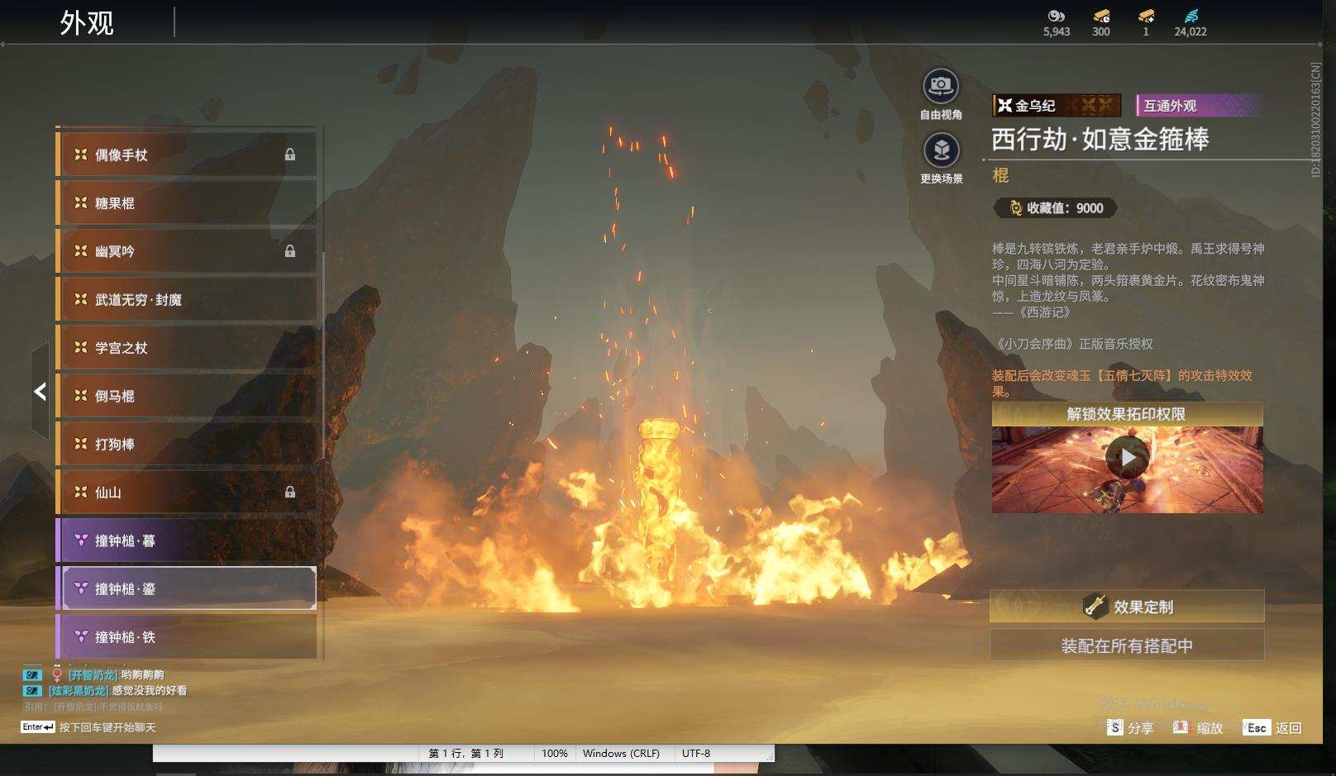Select the 打狗棒 skin

186,445
